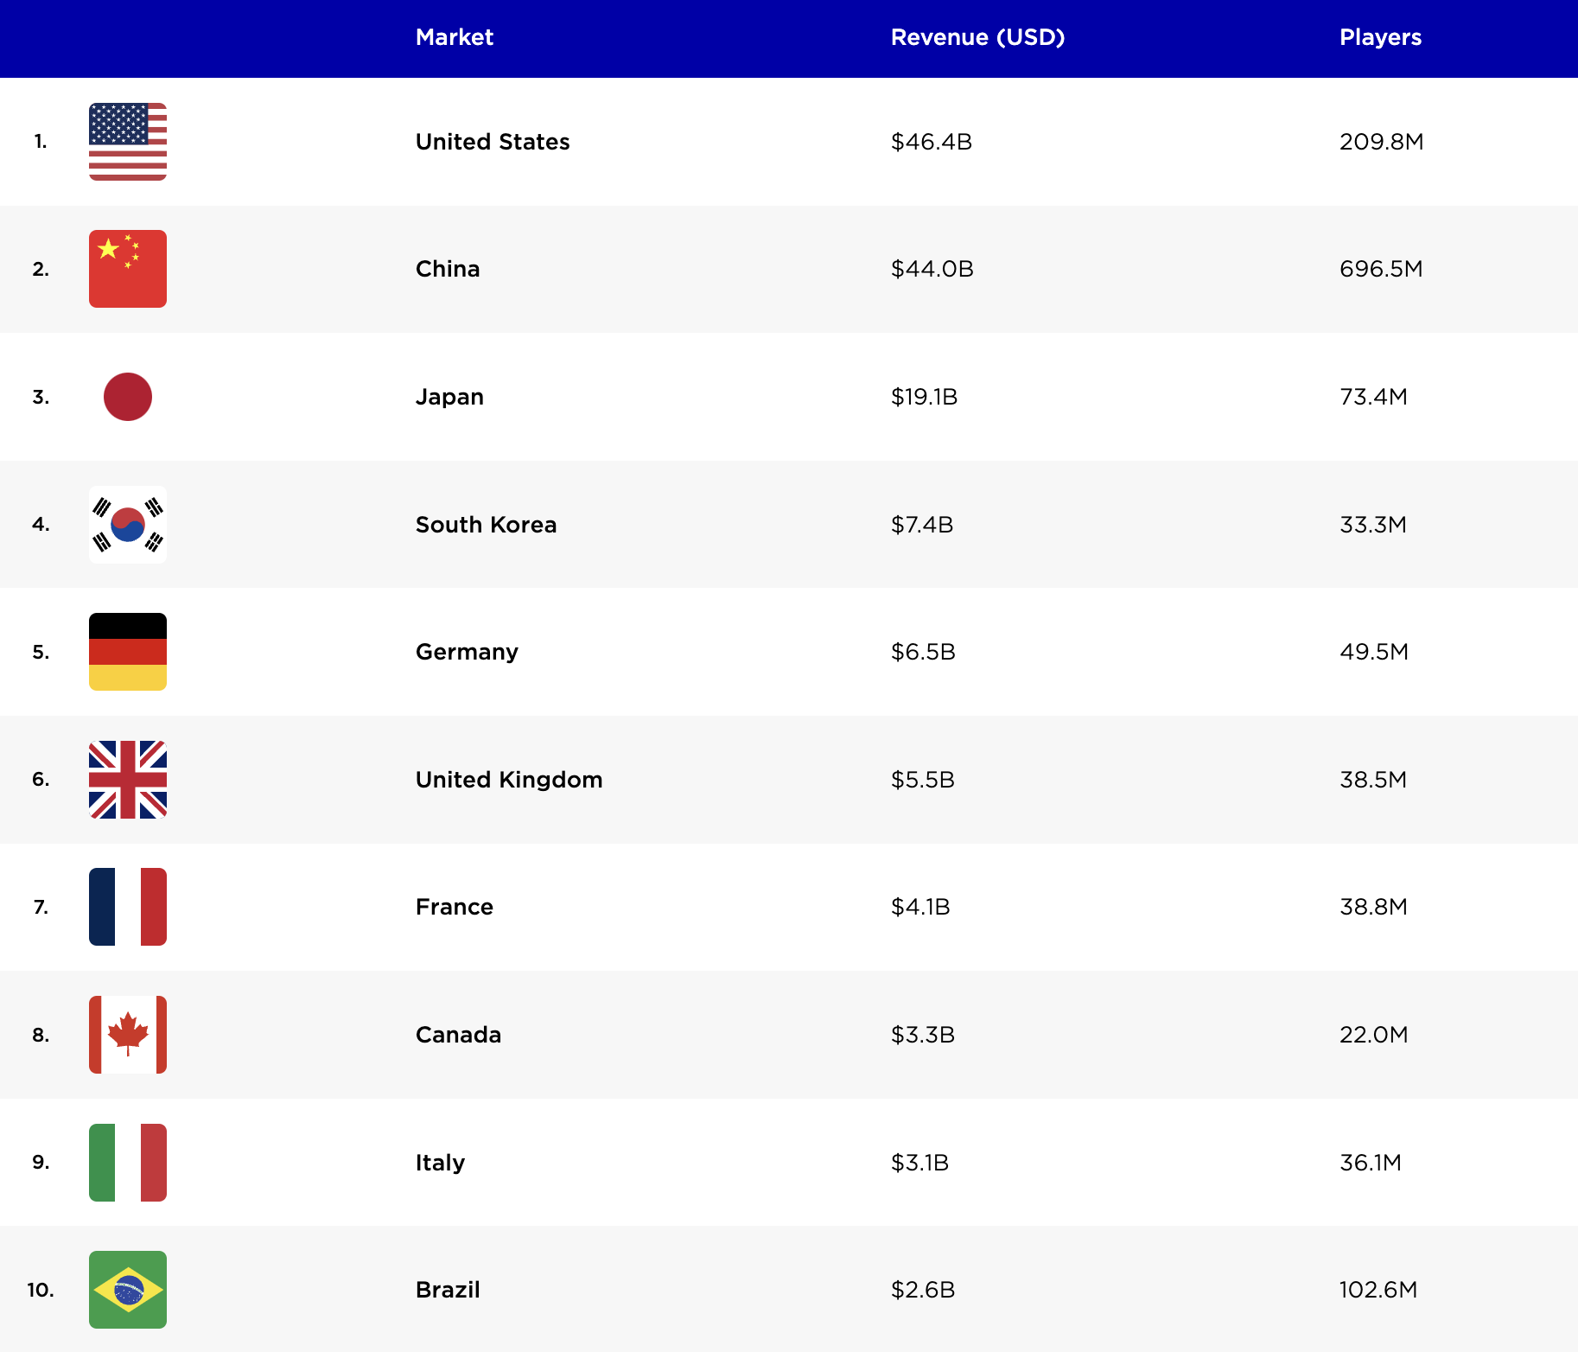The width and height of the screenshot is (1578, 1352).
Task: Click Japan's $19.1B revenue value
Action: (924, 397)
